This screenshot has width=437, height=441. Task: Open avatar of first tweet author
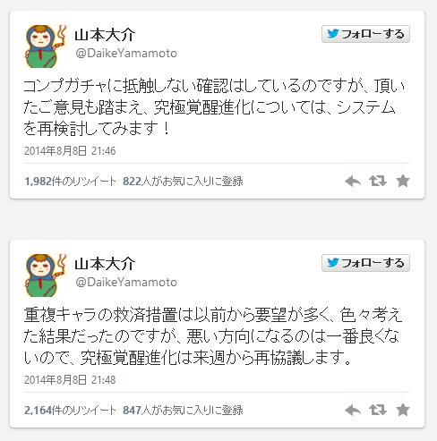pos(46,47)
